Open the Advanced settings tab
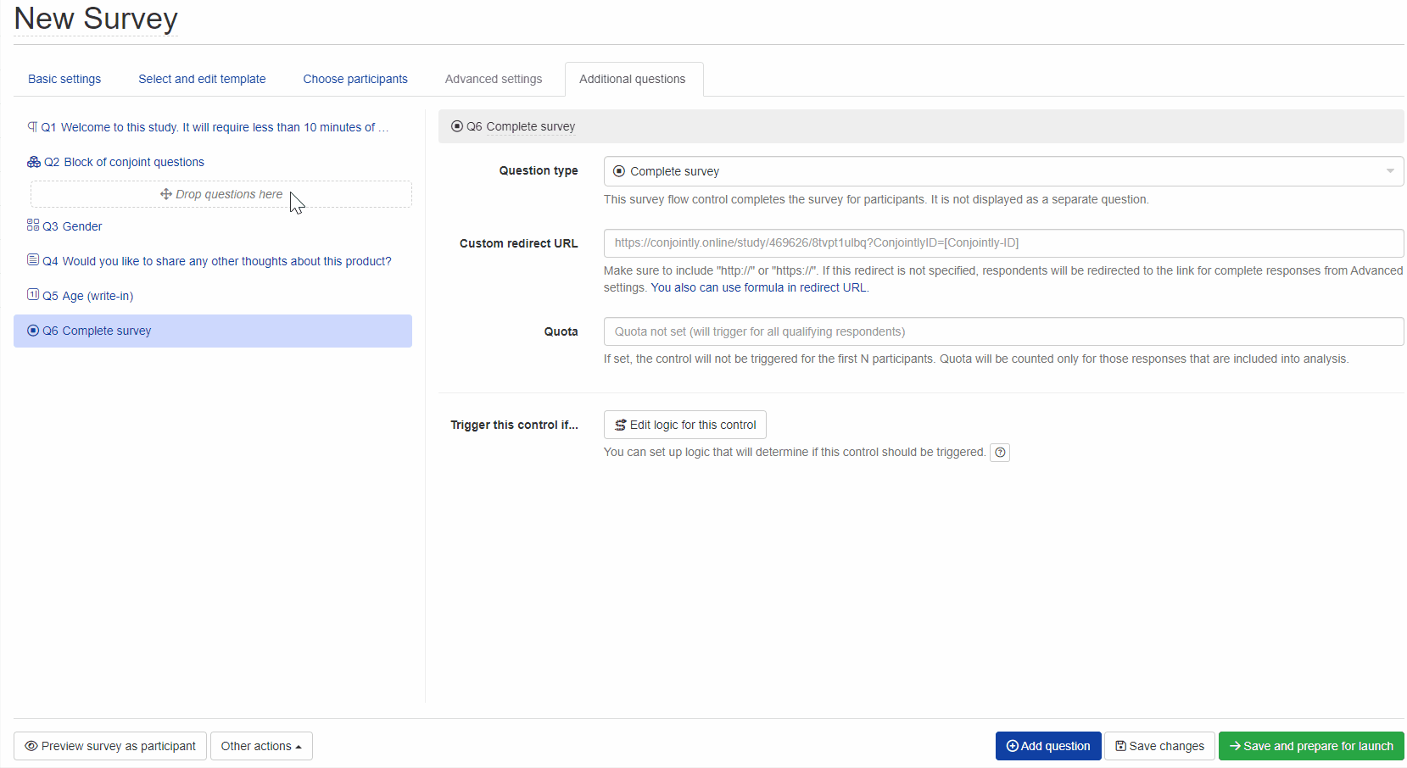The width and height of the screenshot is (1407, 768). 494,79
